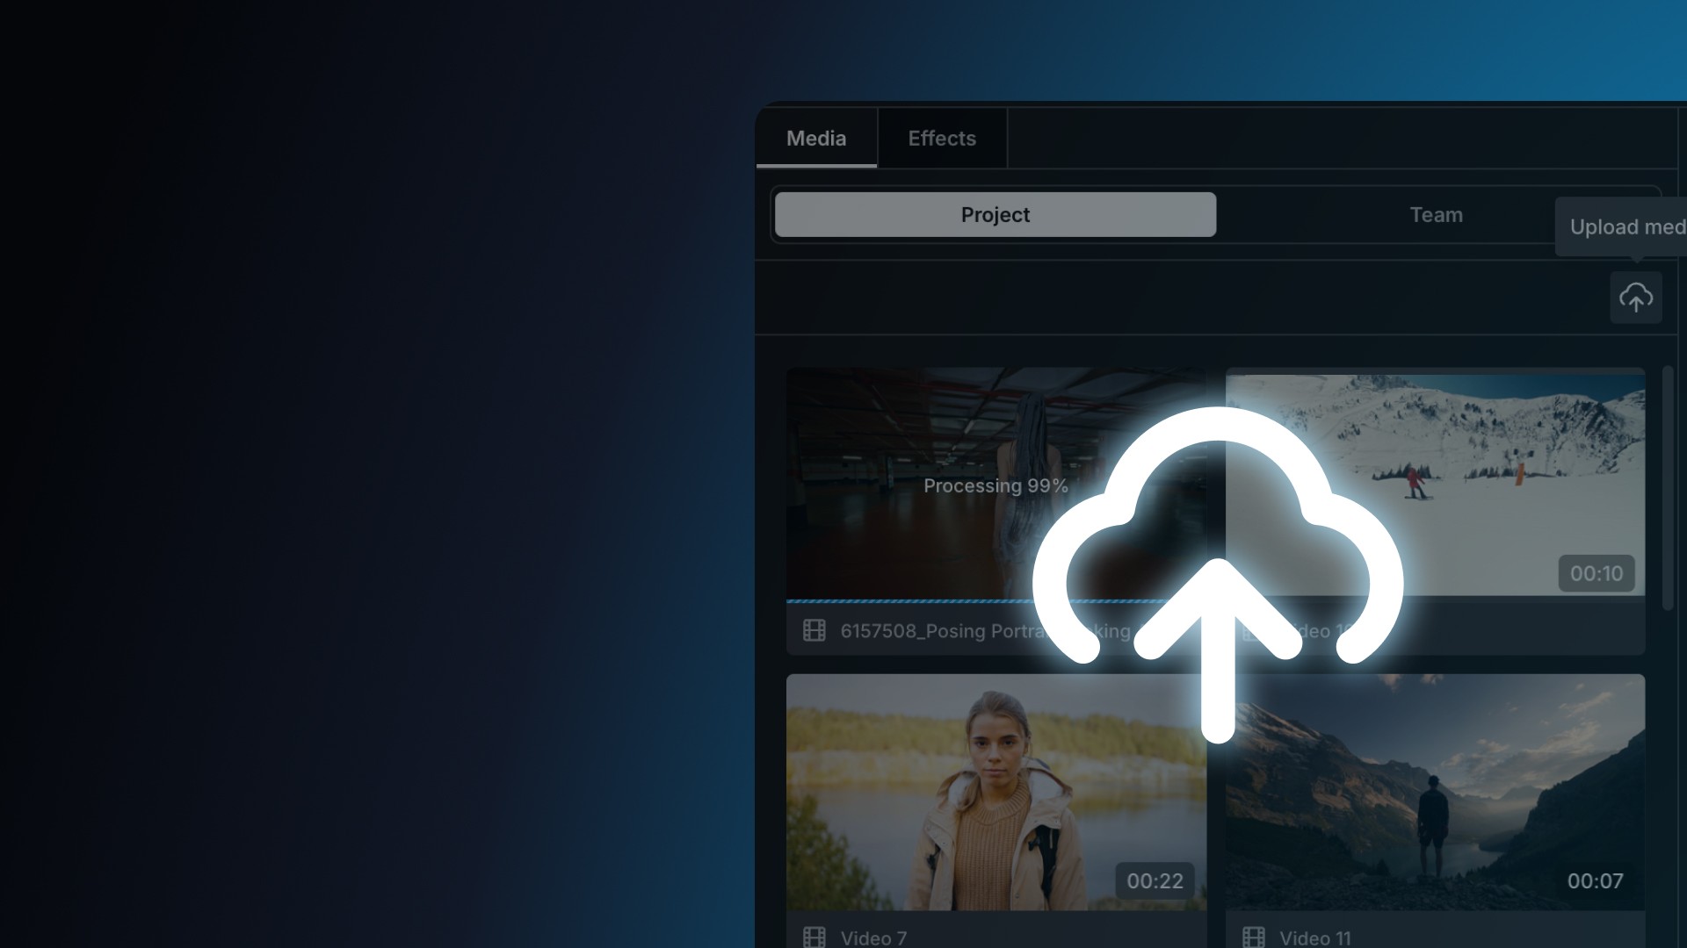Click the 00:22 duration badge on Video 7
1687x948 pixels.
click(1155, 880)
